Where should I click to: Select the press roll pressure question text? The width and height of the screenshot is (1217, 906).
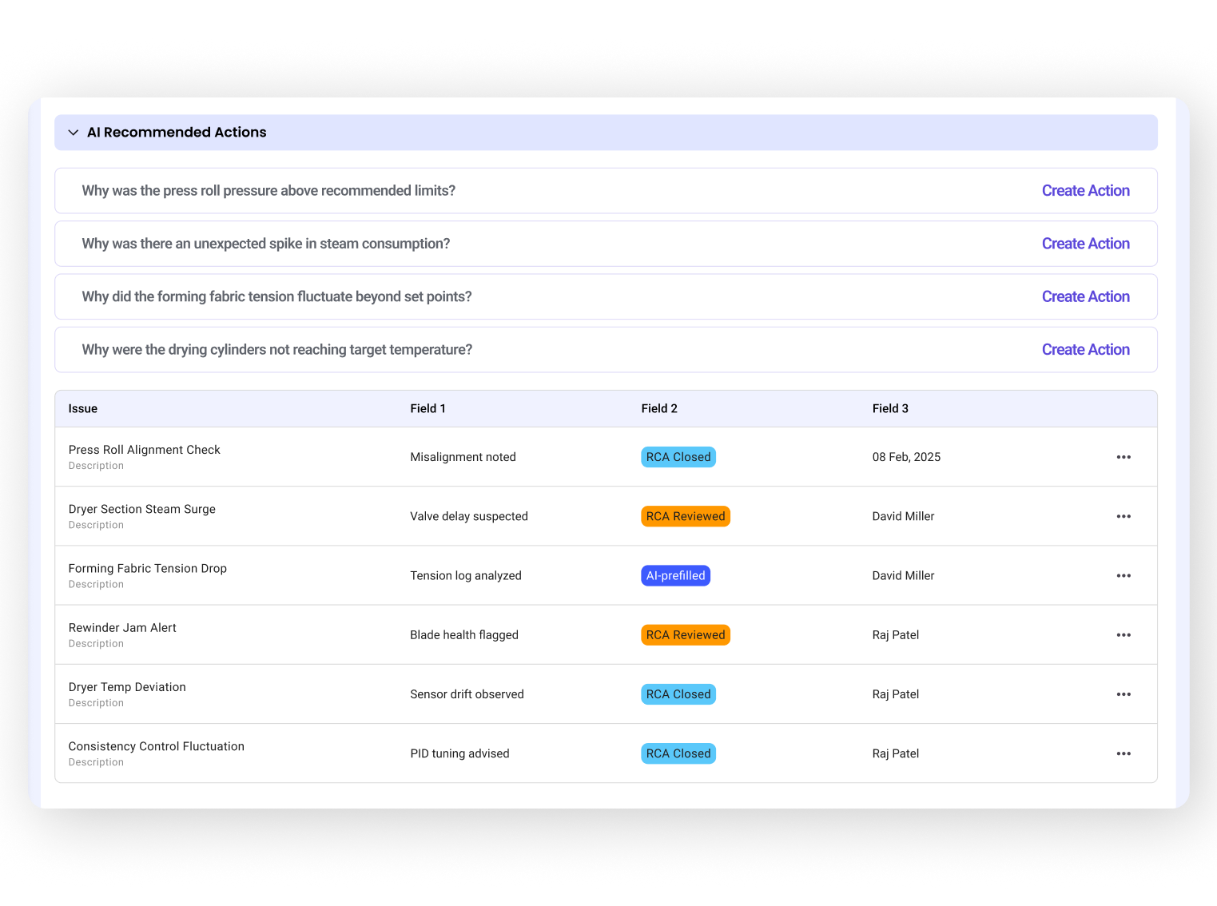click(268, 191)
